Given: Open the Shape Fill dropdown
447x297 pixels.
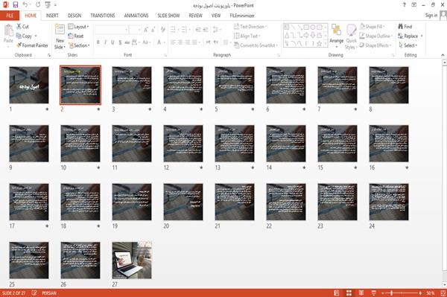Looking at the screenshot, I should pyautogui.click(x=372, y=27).
